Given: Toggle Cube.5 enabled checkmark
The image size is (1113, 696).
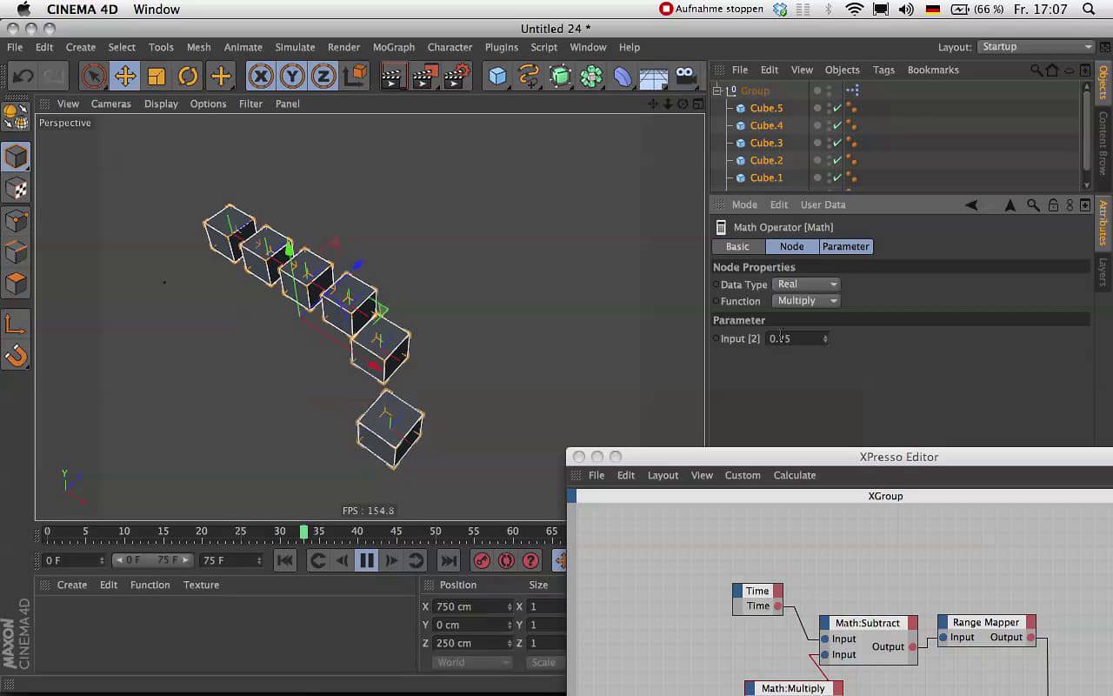Looking at the screenshot, I should 837,109.
